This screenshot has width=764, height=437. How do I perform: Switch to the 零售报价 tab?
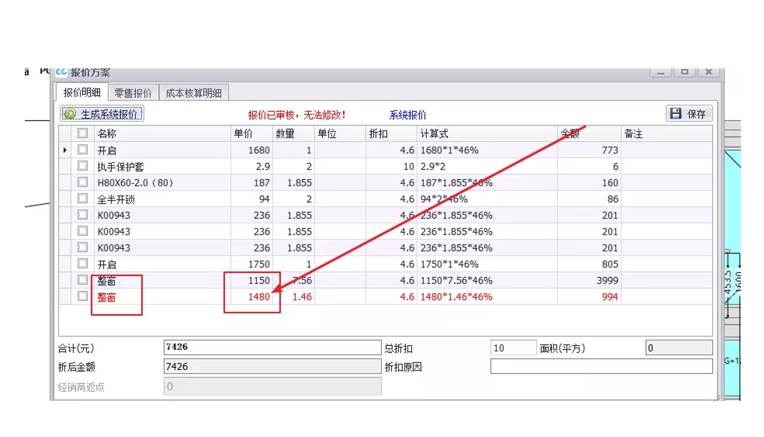click(133, 93)
